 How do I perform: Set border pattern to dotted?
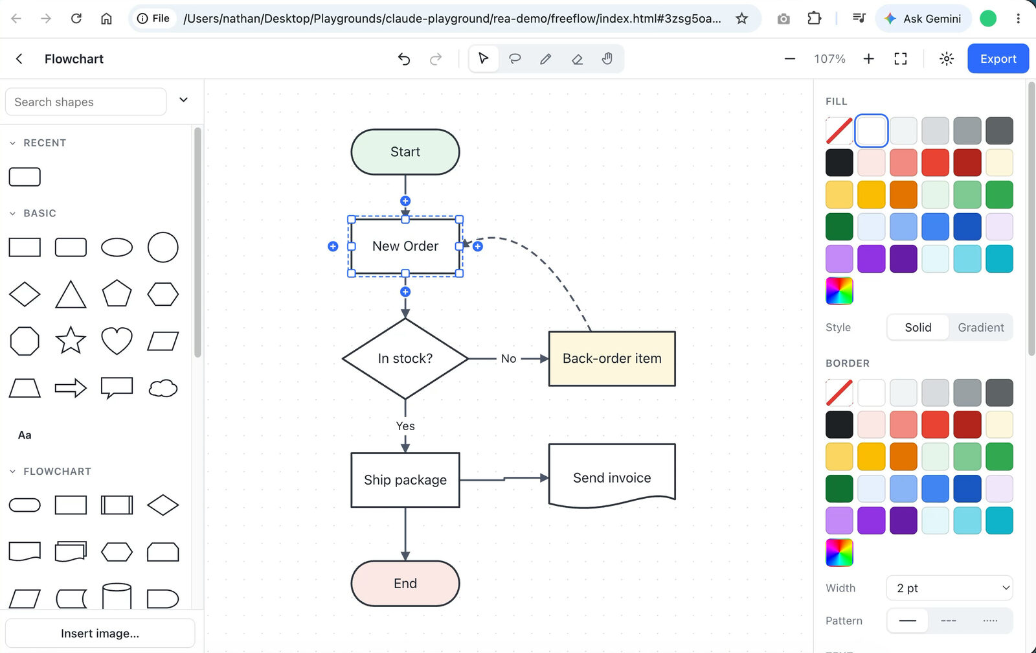click(990, 621)
